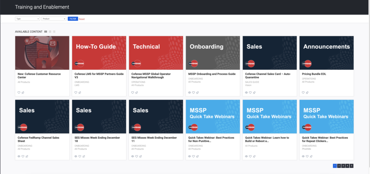Go to page 2 of content

(x=339, y=166)
